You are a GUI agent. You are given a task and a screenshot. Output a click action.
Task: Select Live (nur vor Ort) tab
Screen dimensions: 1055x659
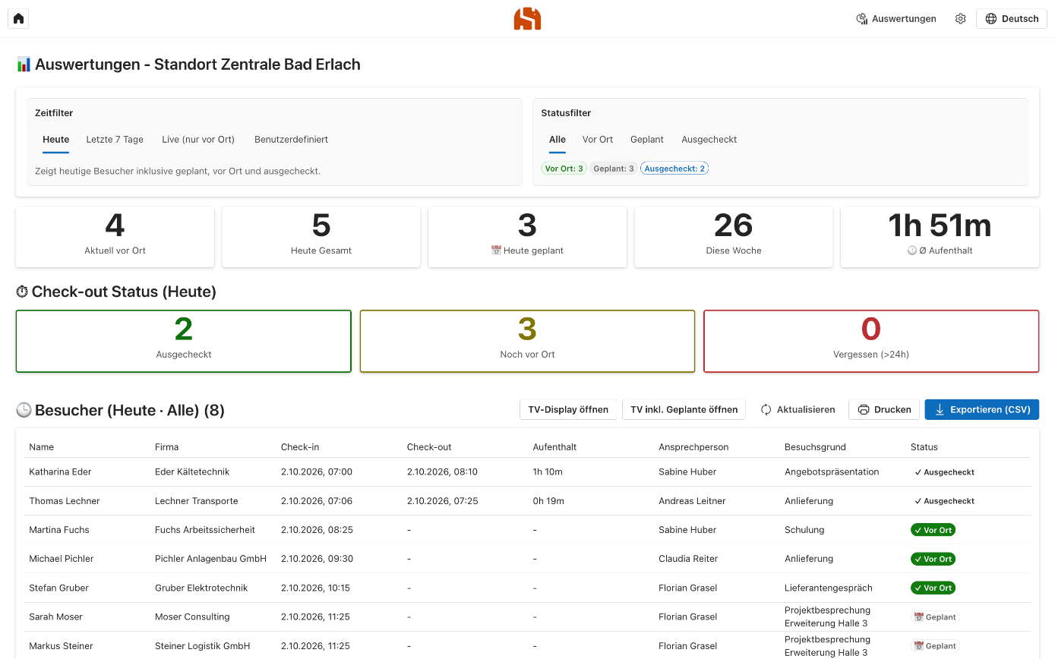pyautogui.click(x=198, y=140)
